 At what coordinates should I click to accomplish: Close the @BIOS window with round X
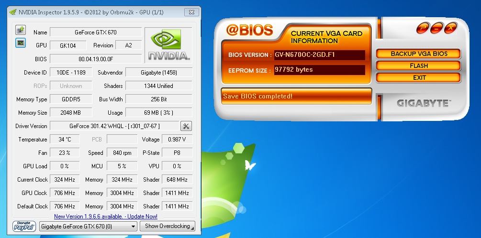450,28
